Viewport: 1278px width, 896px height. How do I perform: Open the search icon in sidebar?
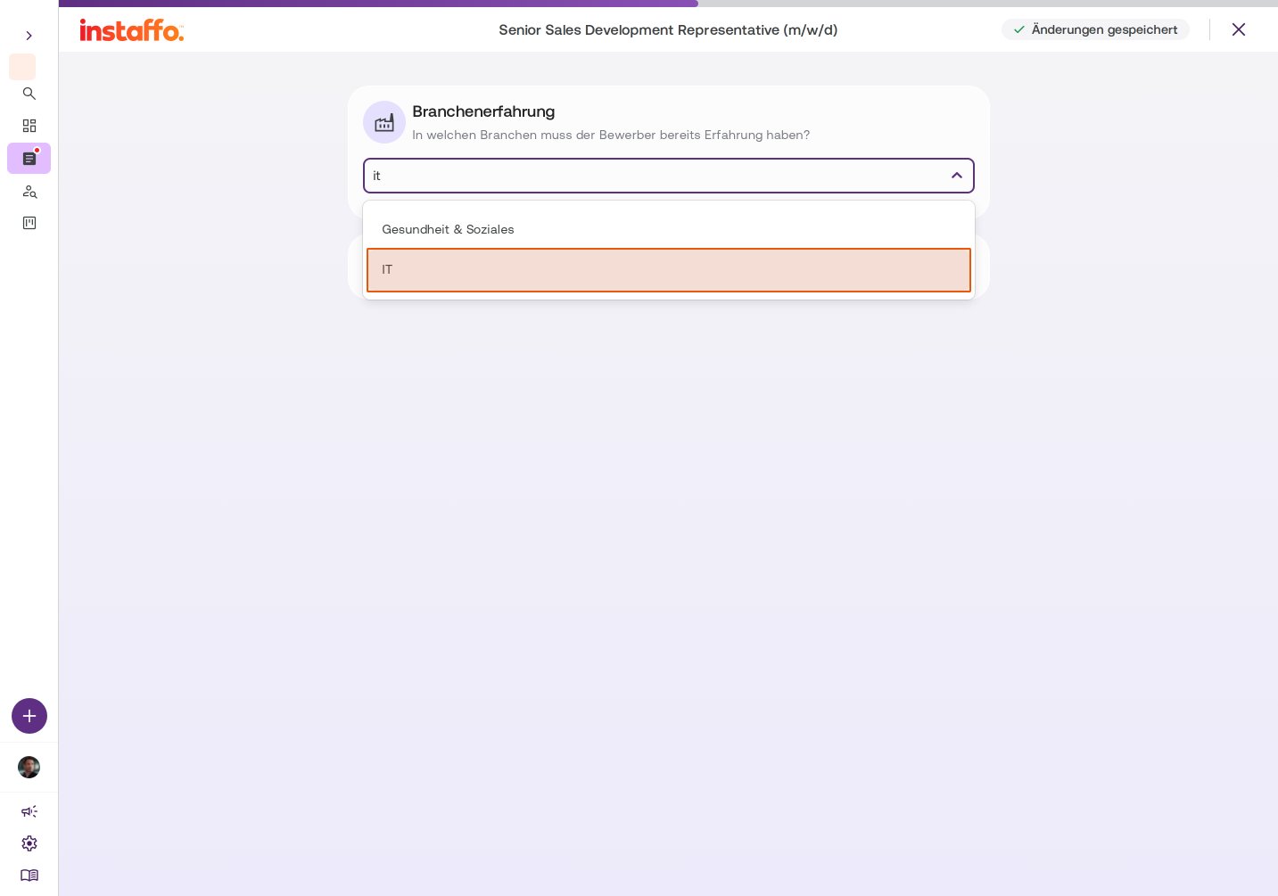29,94
